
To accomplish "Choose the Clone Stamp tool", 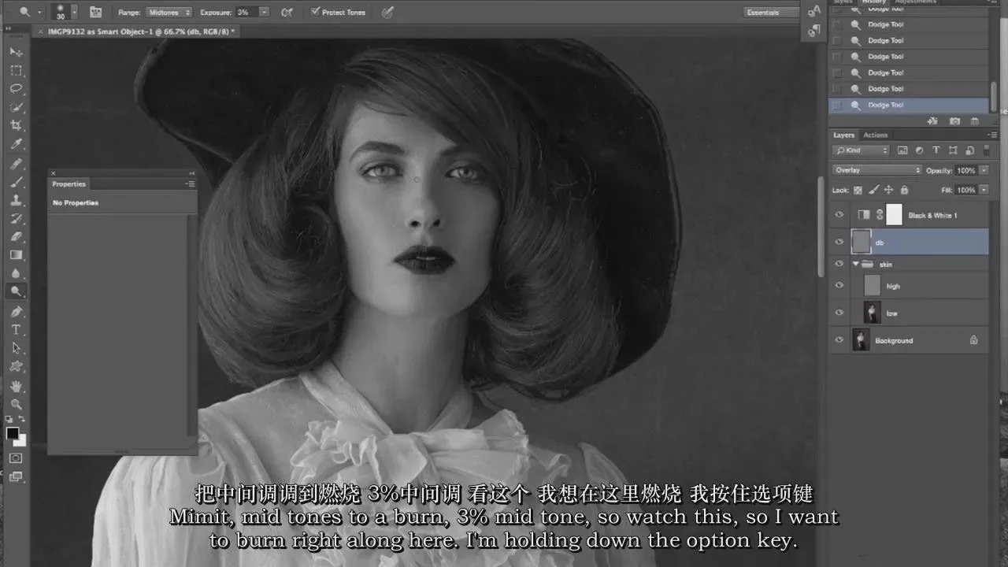I will coord(16,200).
